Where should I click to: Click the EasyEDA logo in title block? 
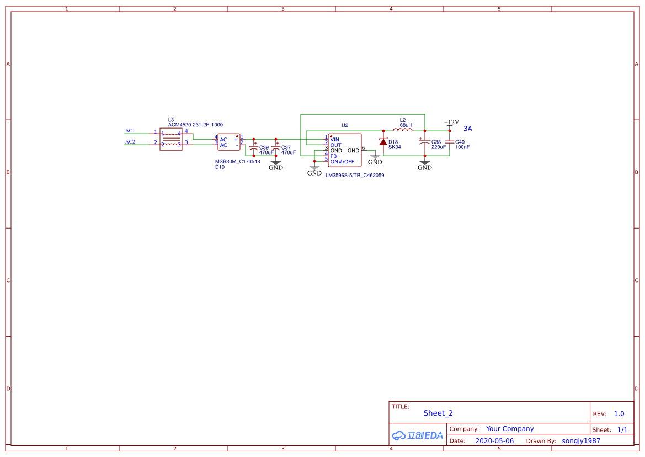418,435
